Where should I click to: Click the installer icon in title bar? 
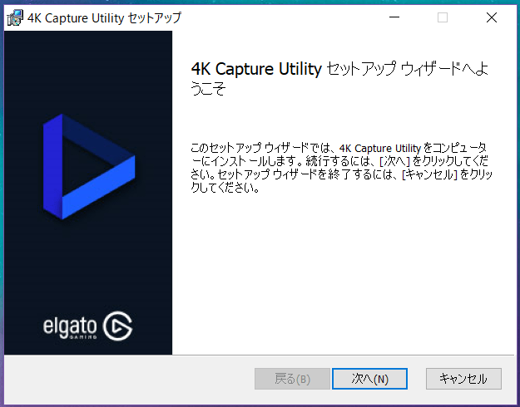point(15,17)
